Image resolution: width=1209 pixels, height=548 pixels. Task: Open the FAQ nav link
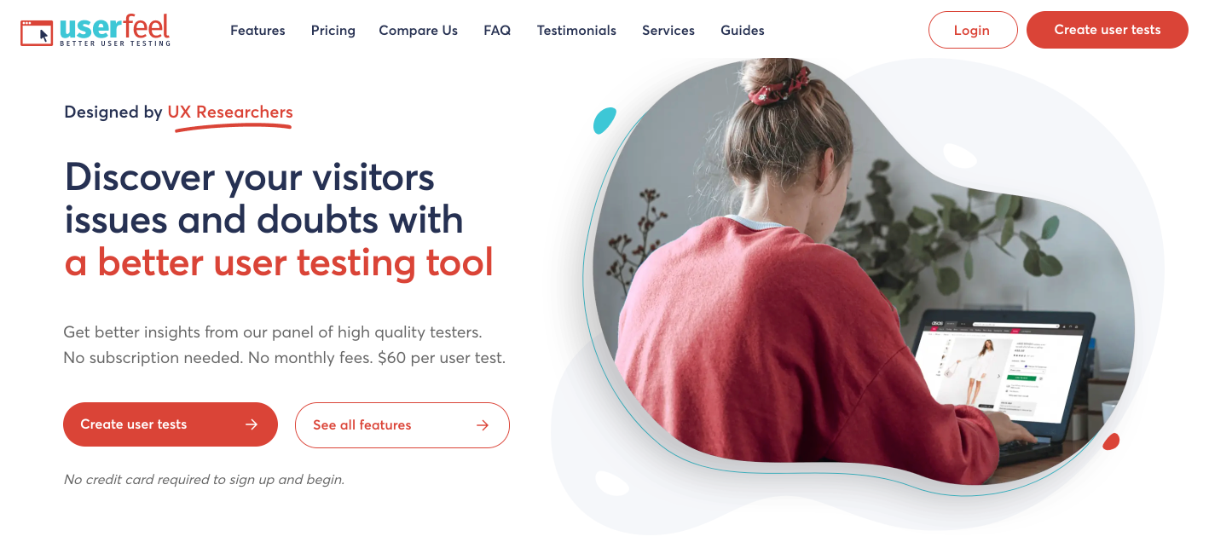pyautogui.click(x=497, y=31)
